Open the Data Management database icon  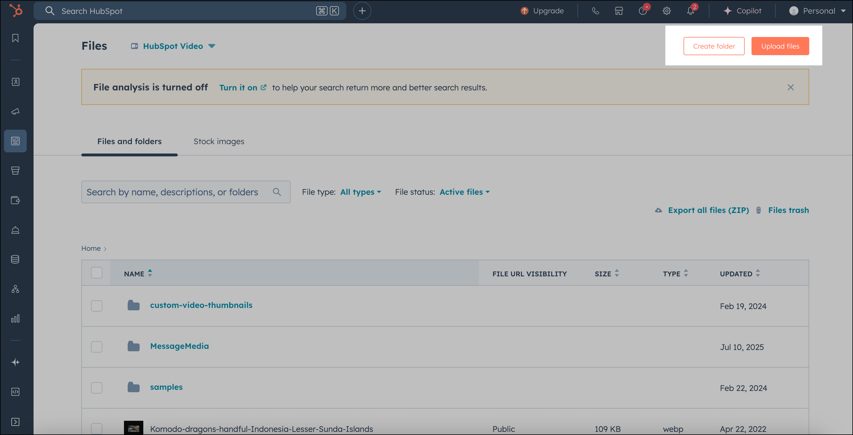(15, 260)
